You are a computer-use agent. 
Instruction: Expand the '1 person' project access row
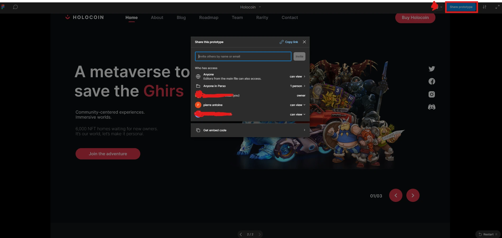(x=298, y=86)
